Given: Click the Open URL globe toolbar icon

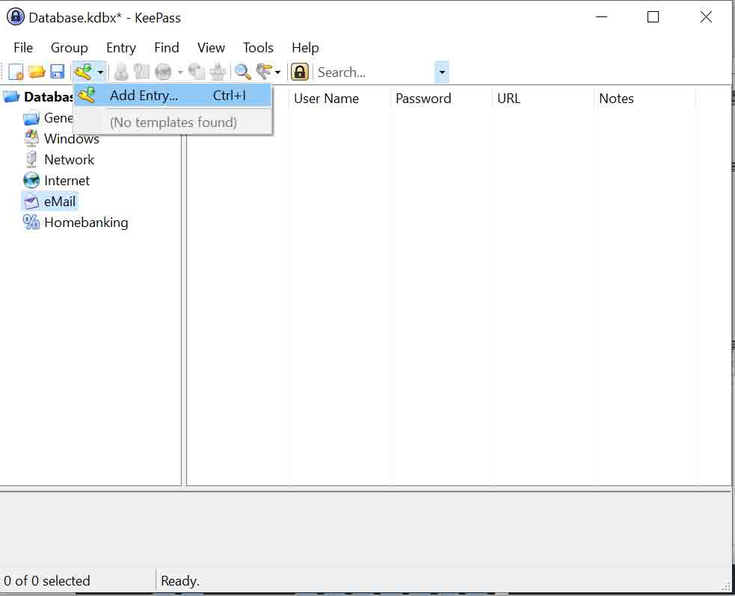Looking at the screenshot, I should (163, 72).
